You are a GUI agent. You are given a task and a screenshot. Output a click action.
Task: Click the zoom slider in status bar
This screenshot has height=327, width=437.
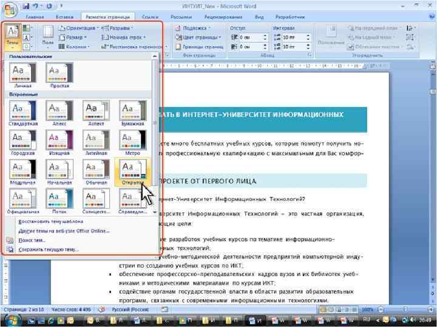click(x=406, y=309)
